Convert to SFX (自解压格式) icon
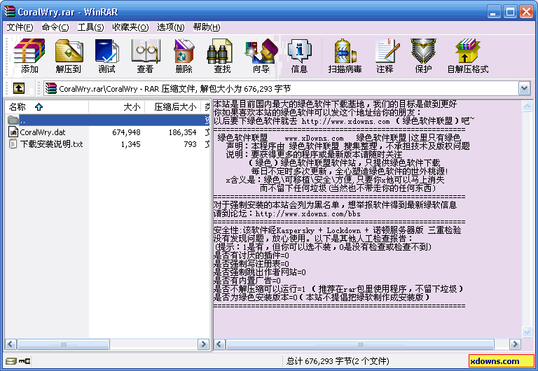Image resolution: width=538 pixels, height=371 pixels. click(468, 56)
